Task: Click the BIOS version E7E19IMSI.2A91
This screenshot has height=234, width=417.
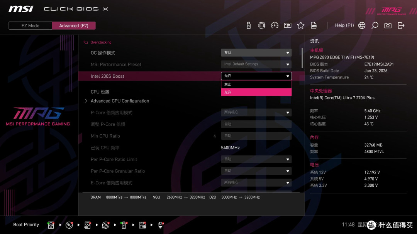Action: pos(379,64)
